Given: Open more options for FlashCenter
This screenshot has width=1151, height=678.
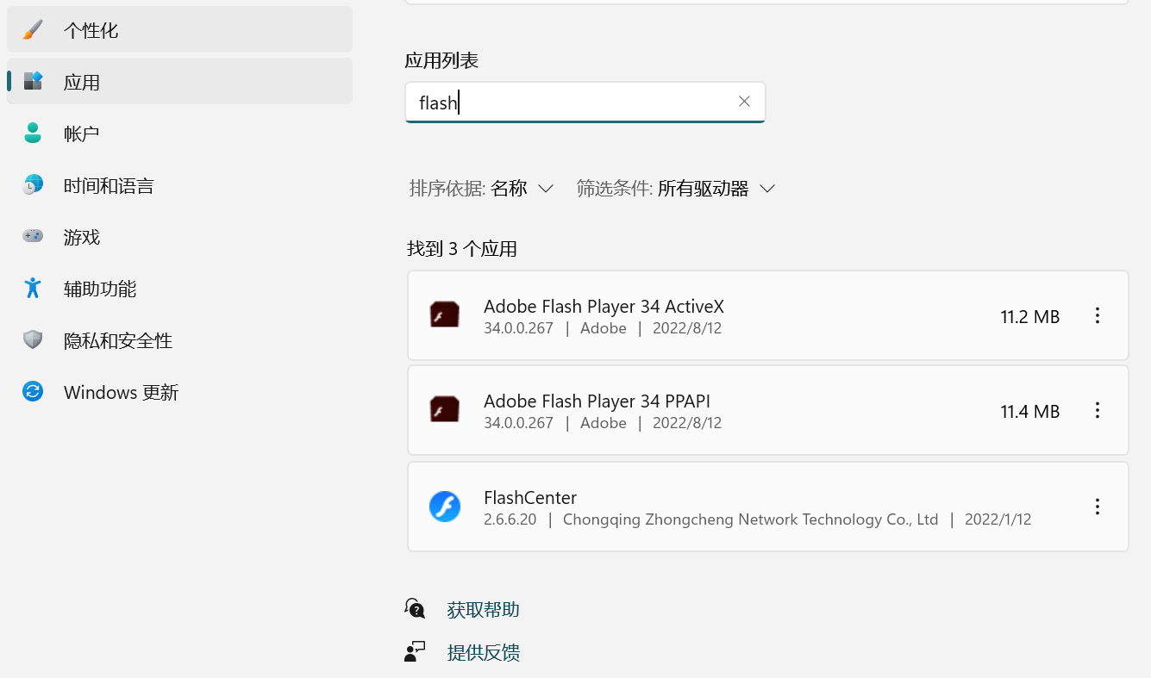Looking at the screenshot, I should tap(1098, 507).
